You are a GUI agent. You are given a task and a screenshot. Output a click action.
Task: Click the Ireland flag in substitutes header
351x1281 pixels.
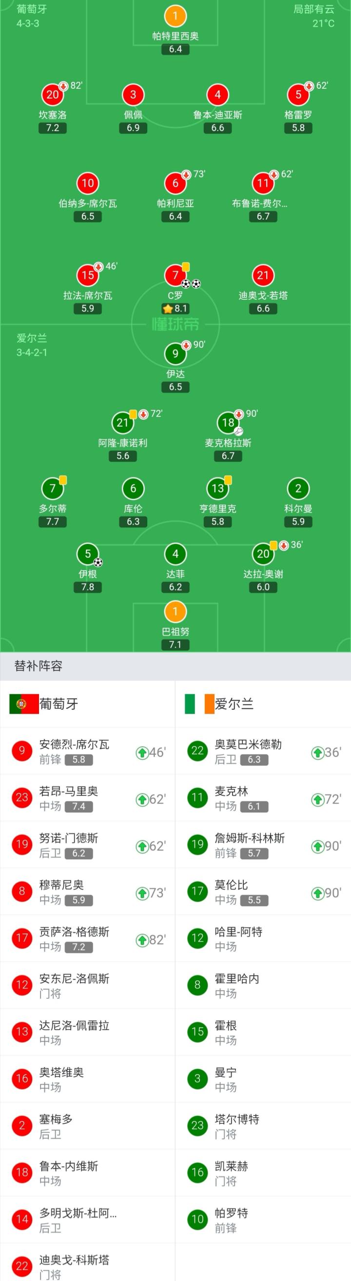pos(199,703)
